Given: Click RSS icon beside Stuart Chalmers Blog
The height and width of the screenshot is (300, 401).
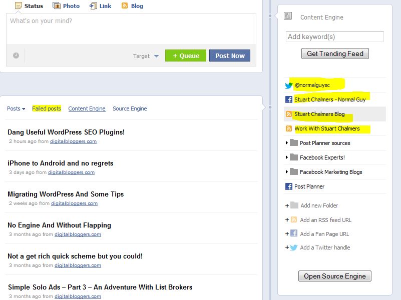Looking at the screenshot, I should 289,114.
